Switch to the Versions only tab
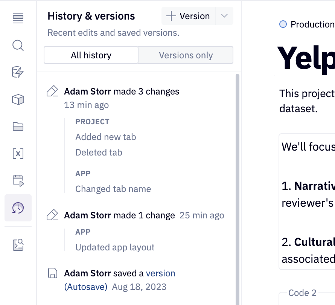Image resolution: width=335 pixels, height=305 pixels. 186,55
